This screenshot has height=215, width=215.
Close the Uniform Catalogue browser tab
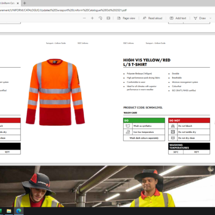(18, 3)
